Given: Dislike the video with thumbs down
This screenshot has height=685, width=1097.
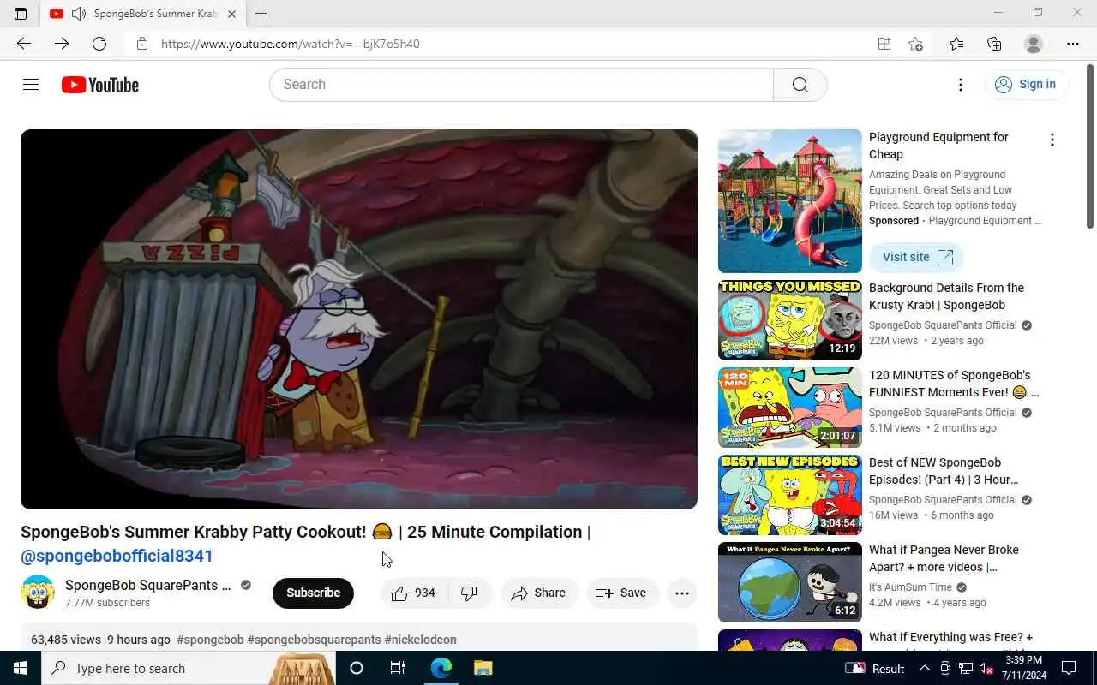Looking at the screenshot, I should pyautogui.click(x=470, y=593).
